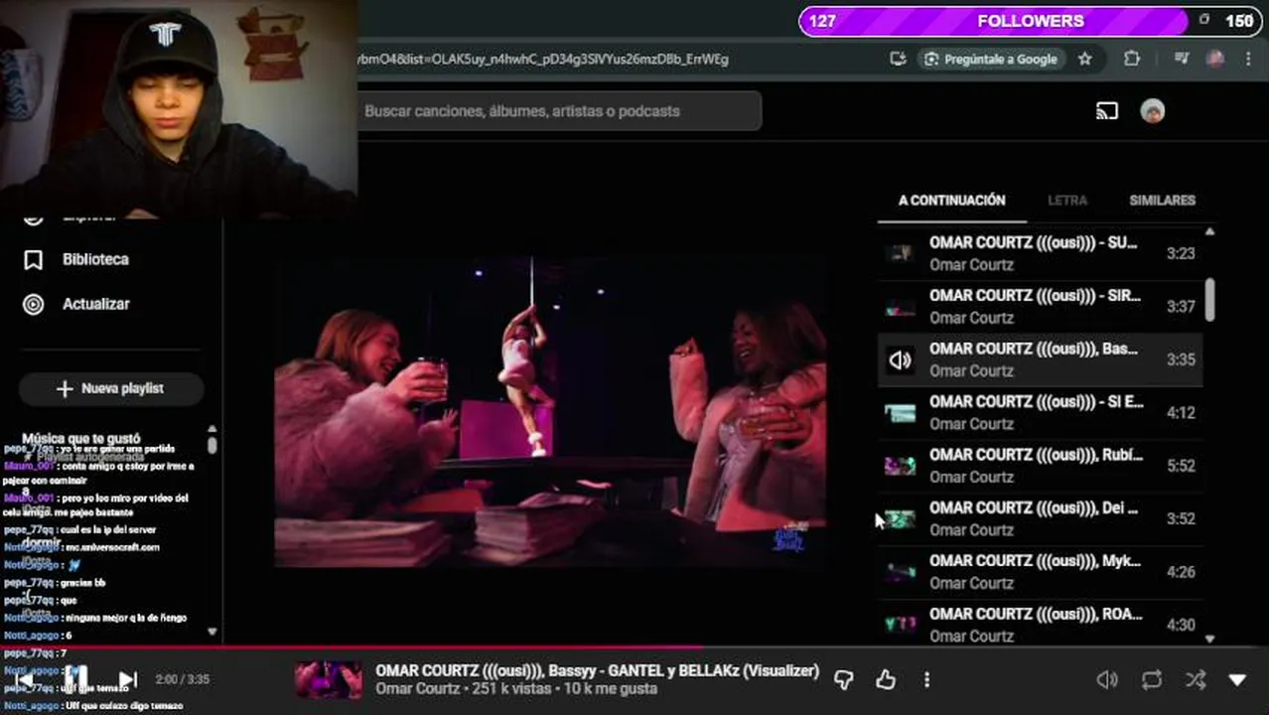Click target icon next to Actualizar
Image resolution: width=1269 pixels, height=715 pixels.
click(33, 304)
